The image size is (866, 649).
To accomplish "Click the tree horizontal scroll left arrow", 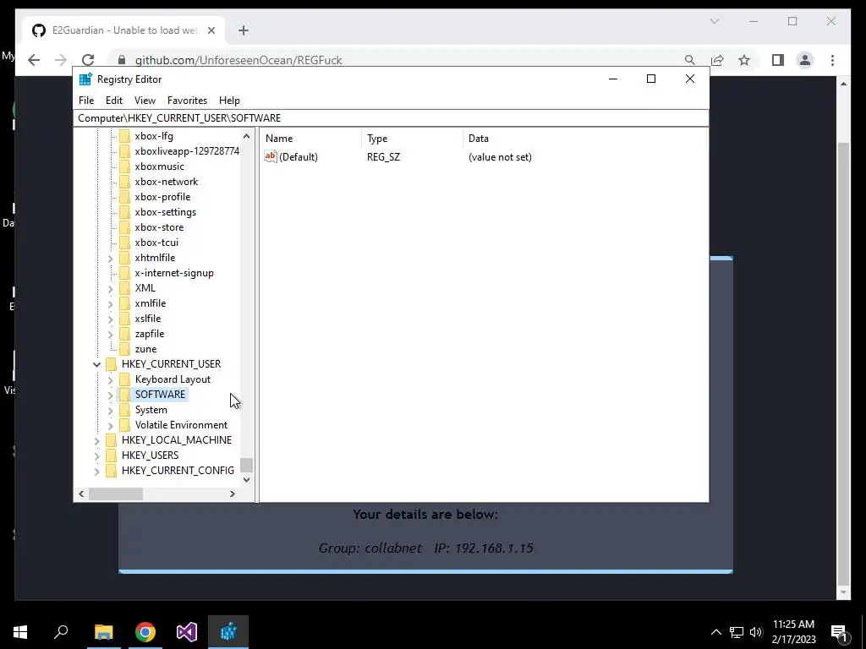I will 82,494.
